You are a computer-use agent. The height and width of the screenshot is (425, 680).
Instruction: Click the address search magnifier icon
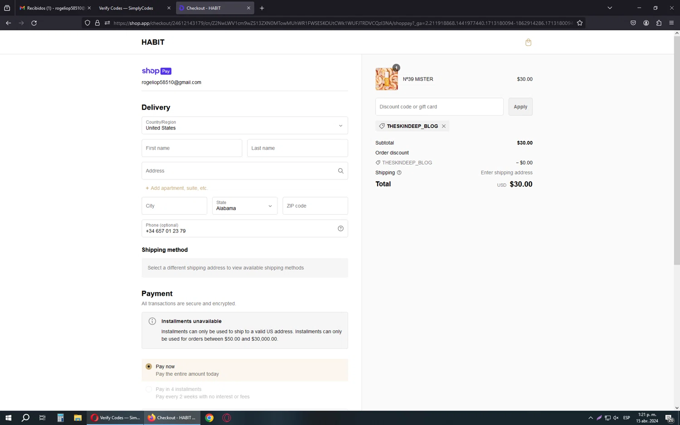(x=340, y=171)
